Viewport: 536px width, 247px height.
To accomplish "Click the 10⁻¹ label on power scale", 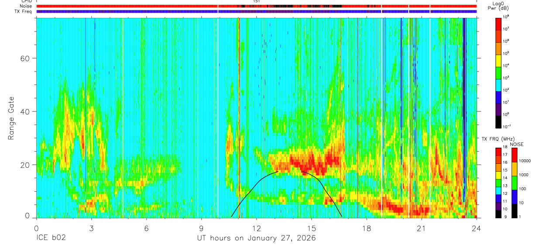I will [x=507, y=126].
